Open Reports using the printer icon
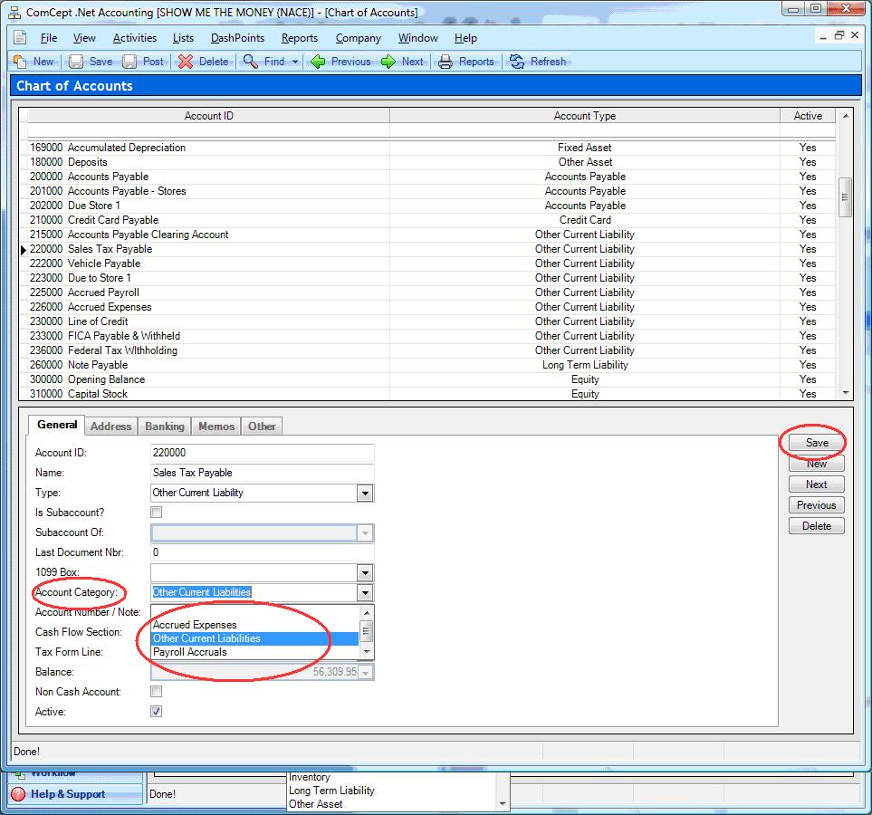Screen dimensions: 872x815 tap(446, 62)
